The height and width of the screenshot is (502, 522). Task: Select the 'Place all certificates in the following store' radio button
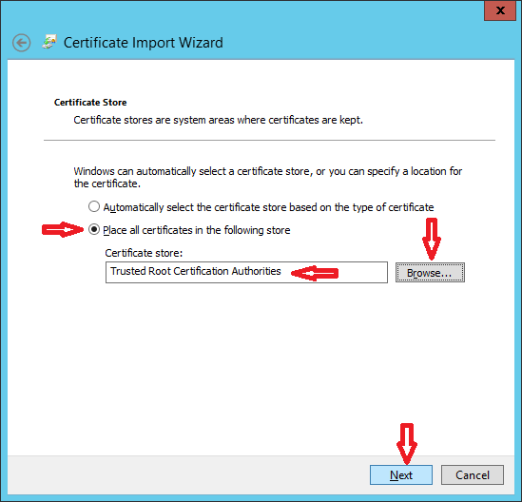click(x=94, y=229)
